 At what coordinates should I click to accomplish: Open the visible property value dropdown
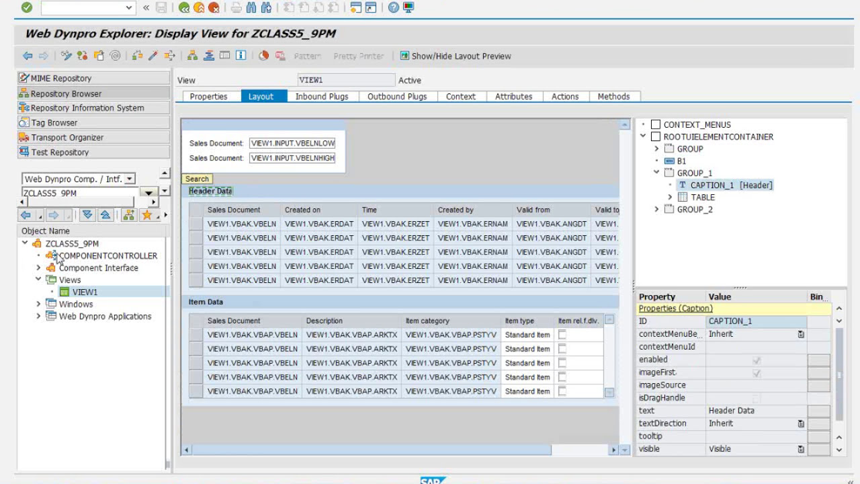(x=801, y=449)
